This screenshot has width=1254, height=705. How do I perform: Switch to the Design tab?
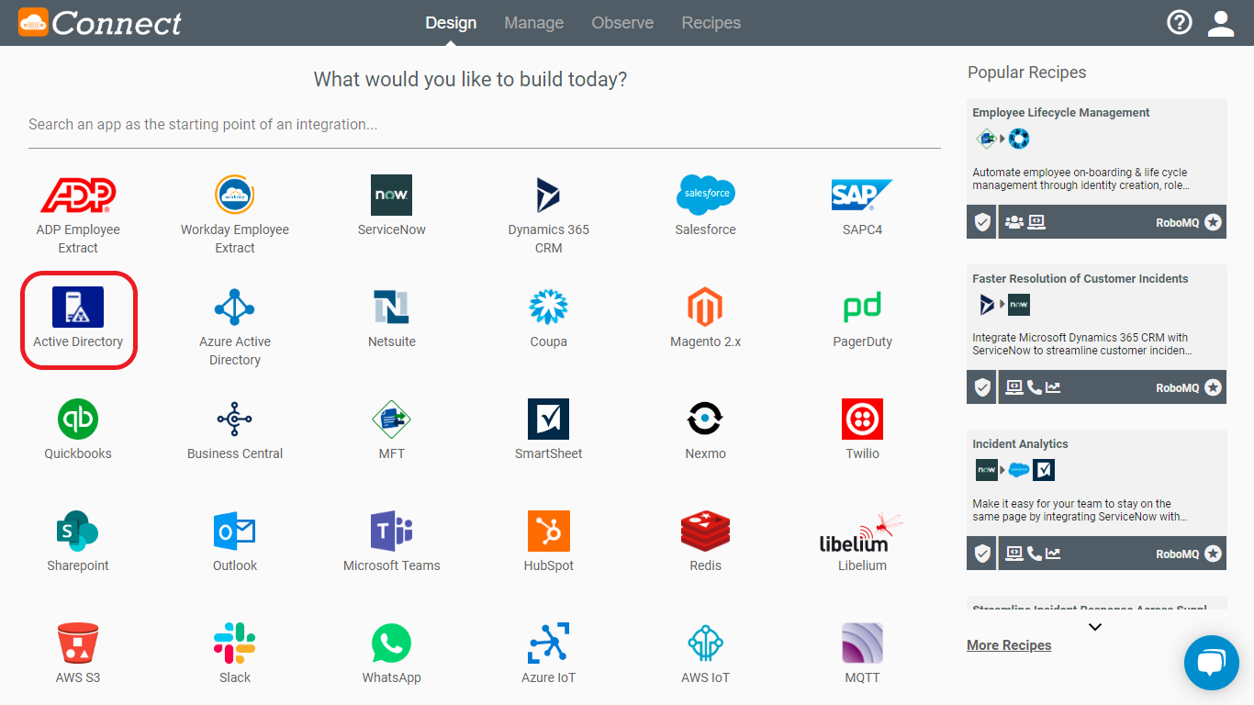click(451, 23)
